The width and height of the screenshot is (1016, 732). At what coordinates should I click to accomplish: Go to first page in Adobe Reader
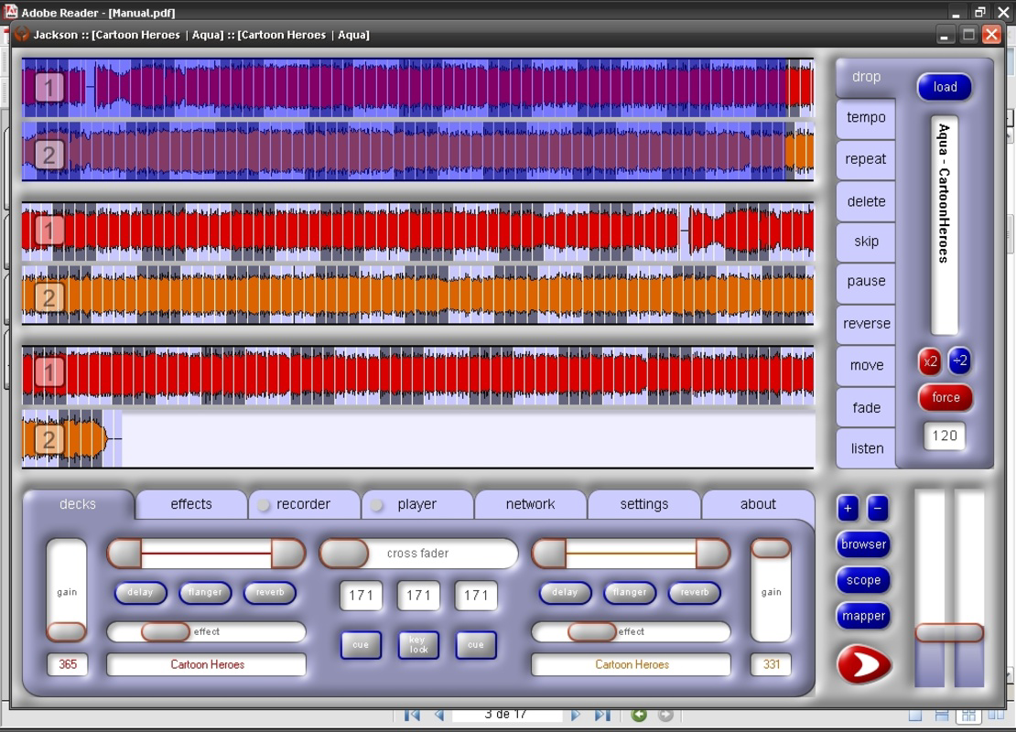tap(412, 715)
